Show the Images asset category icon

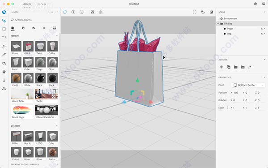54,28
